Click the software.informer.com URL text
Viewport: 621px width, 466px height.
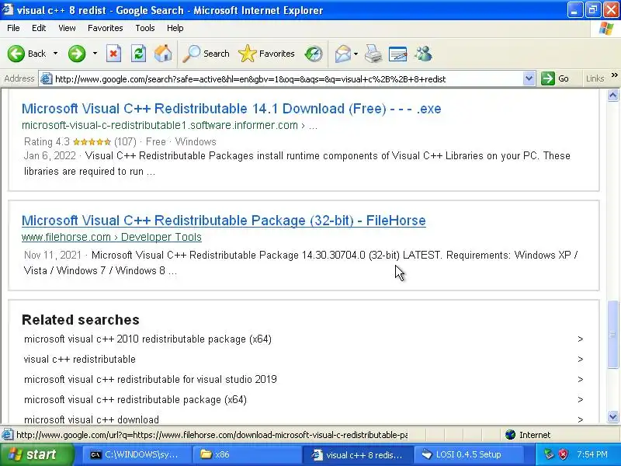169,125
